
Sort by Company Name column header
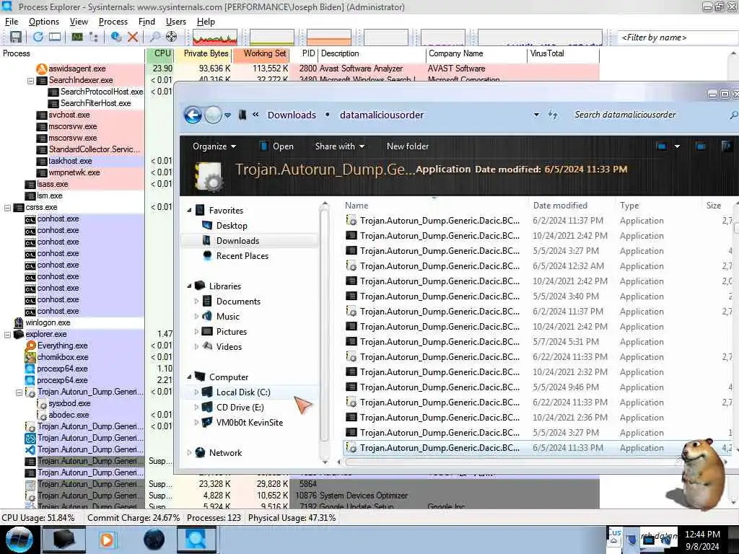click(x=476, y=53)
